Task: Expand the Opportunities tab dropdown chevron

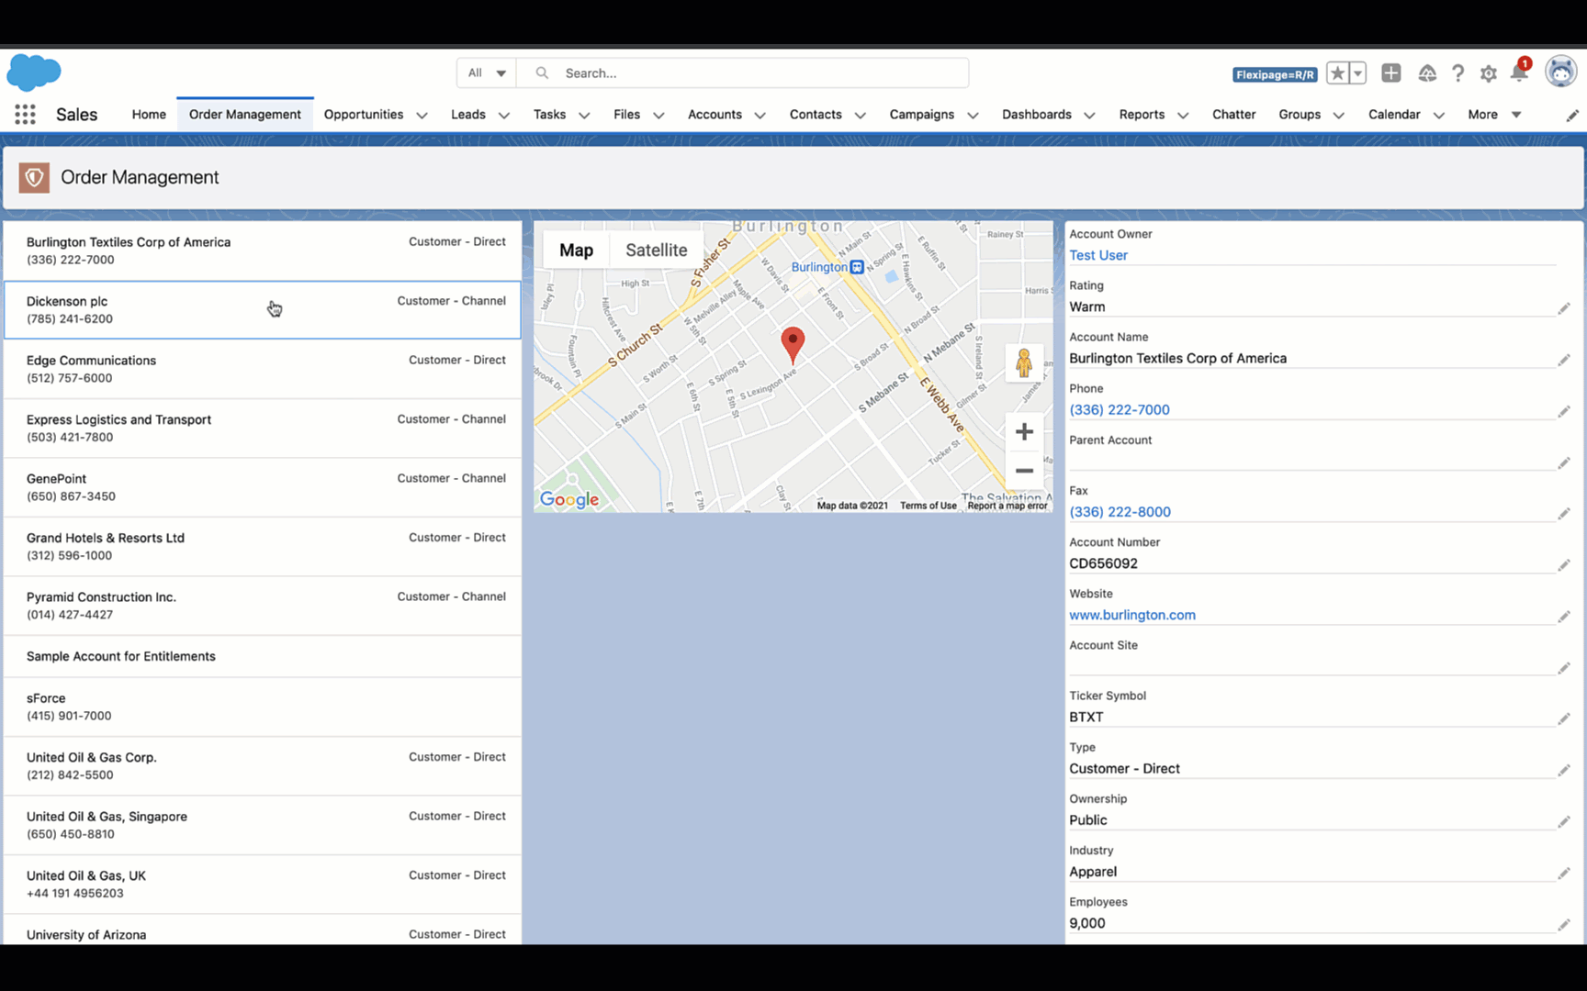Action: 422,116
